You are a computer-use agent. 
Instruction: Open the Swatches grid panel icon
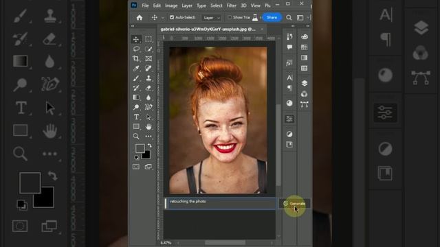(304, 47)
